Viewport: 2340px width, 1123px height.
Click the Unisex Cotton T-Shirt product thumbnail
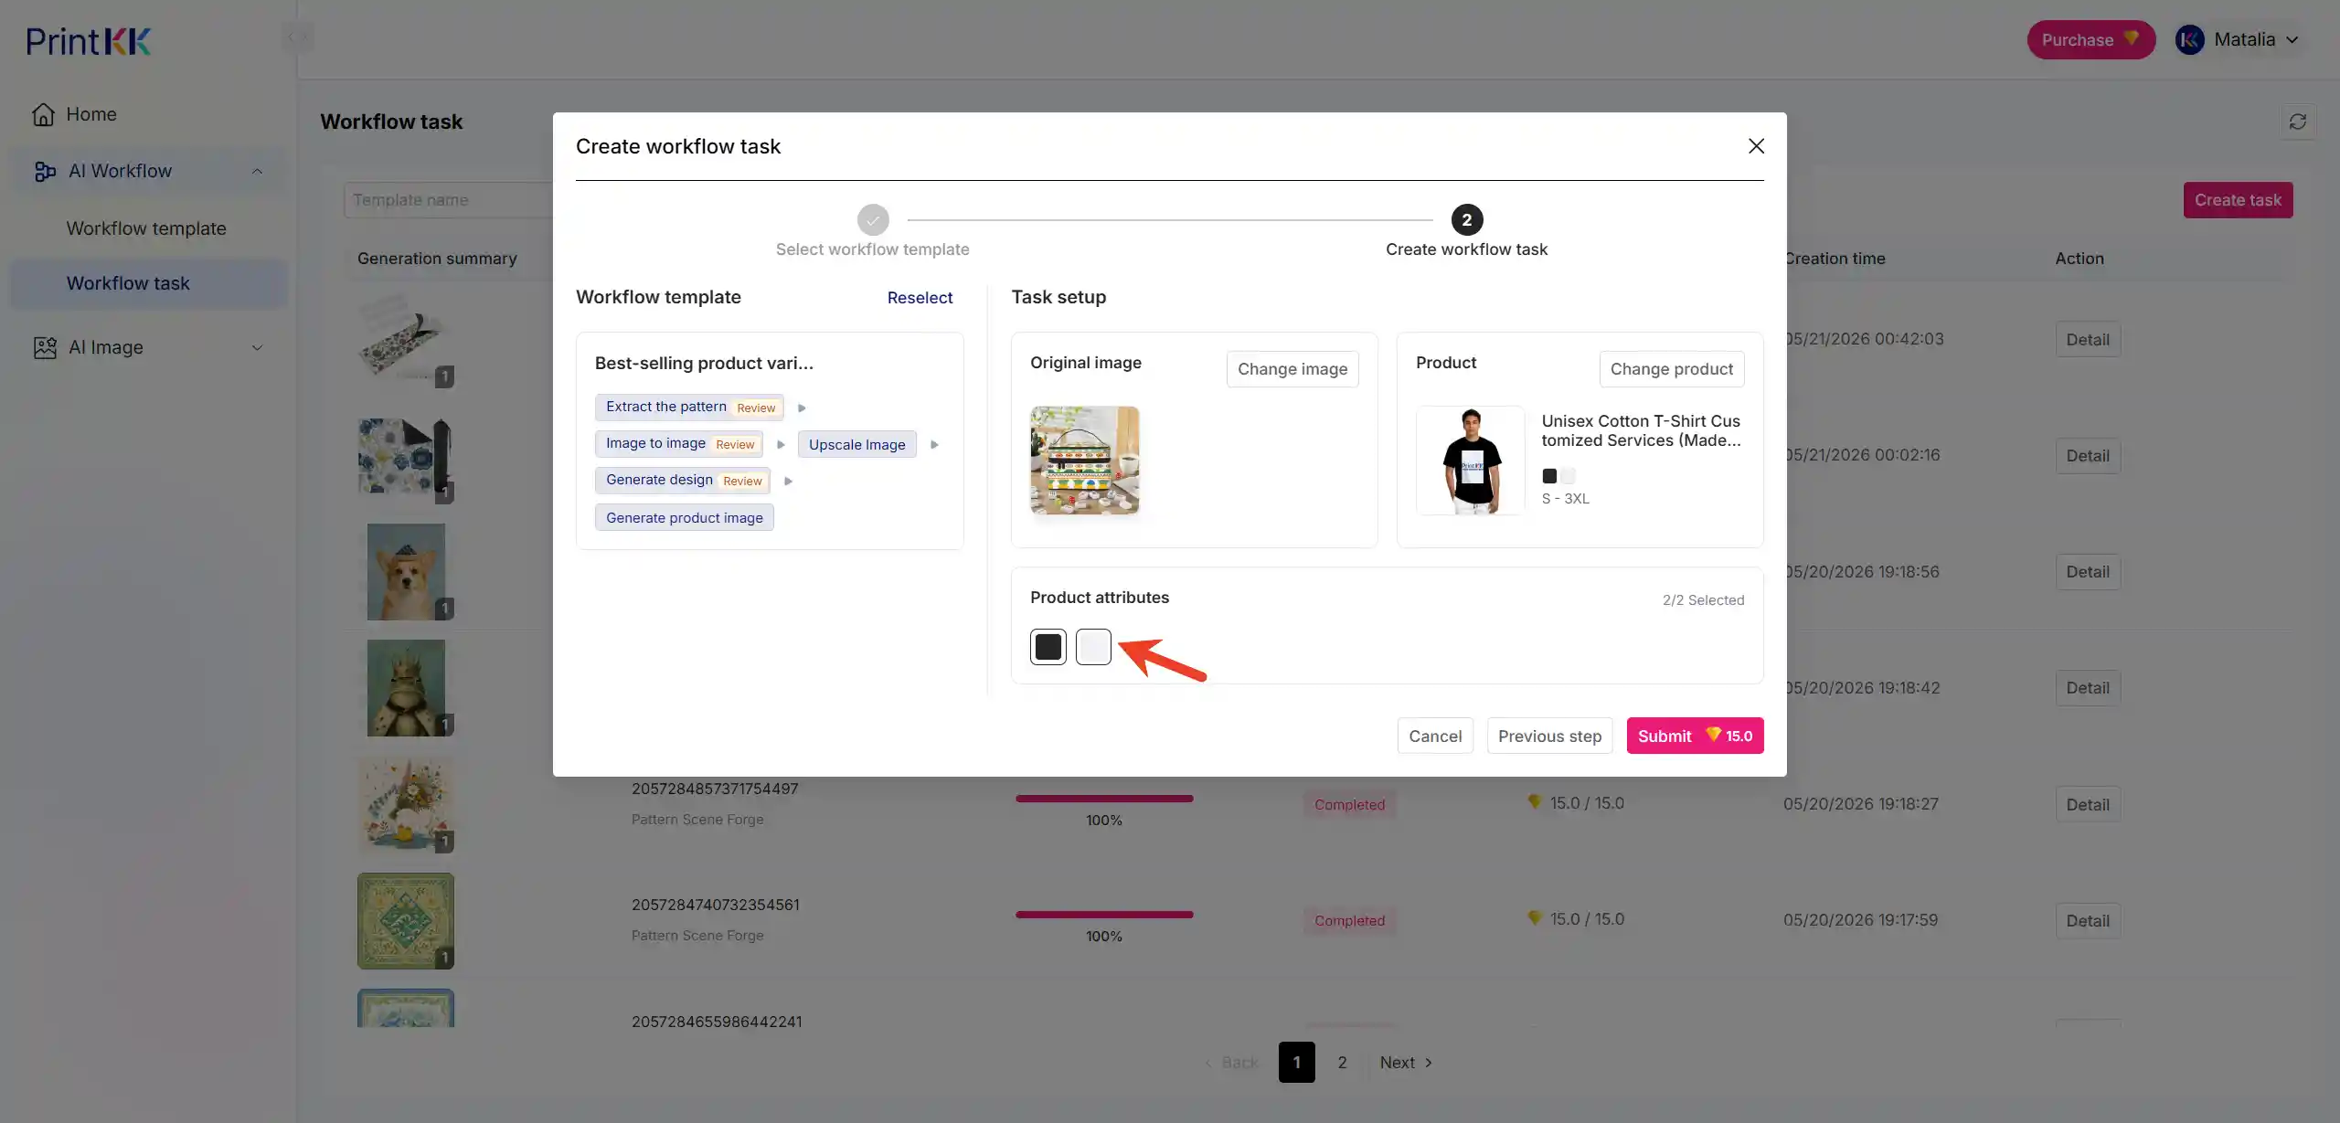click(1471, 461)
